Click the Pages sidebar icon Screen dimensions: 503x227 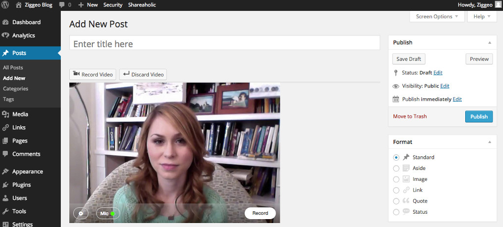pos(5,141)
